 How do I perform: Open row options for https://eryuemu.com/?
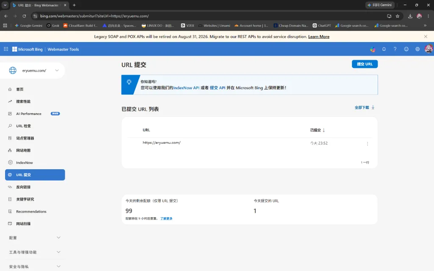pyautogui.click(x=367, y=143)
